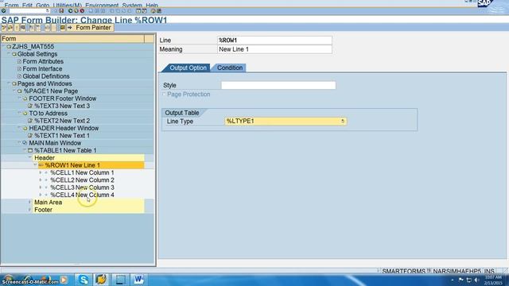Select %TABLE1 New Table 1 node
509x286 pixels.
pyautogui.click(x=65, y=150)
